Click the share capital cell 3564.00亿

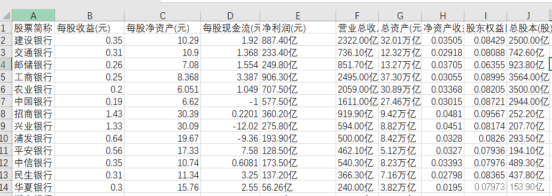[x=528, y=77]
